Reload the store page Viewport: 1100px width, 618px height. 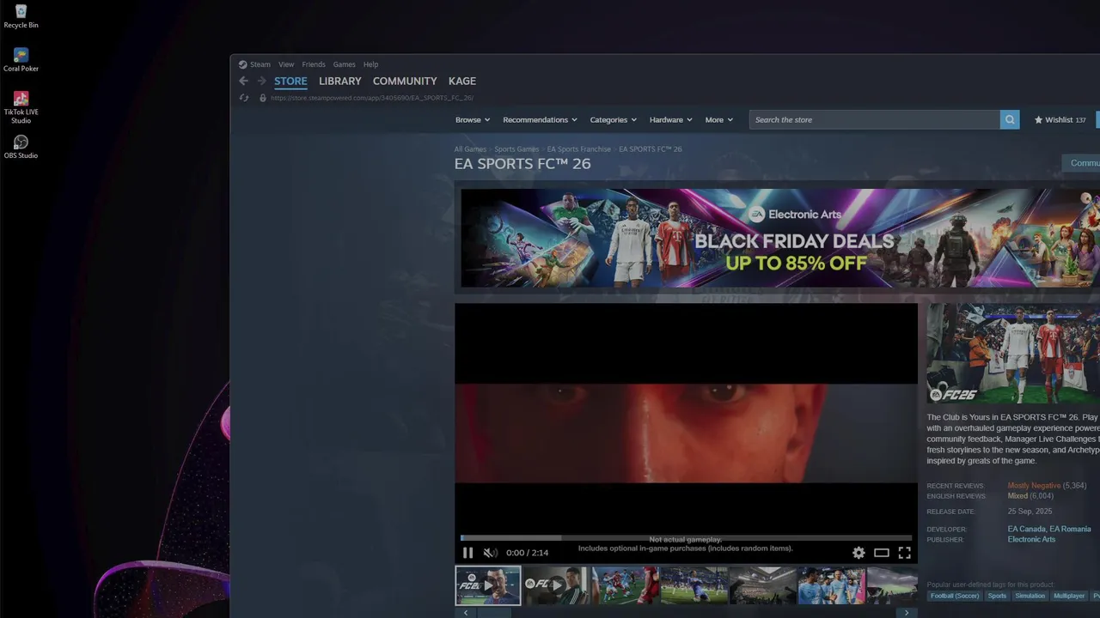pyautogui.click(x=243, y=98)
